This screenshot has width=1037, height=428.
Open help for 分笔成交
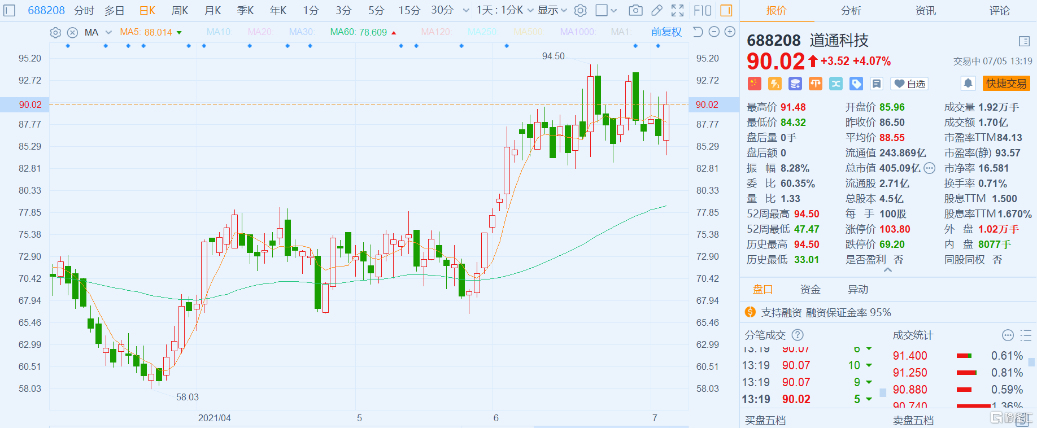click(x=798, y=335)
